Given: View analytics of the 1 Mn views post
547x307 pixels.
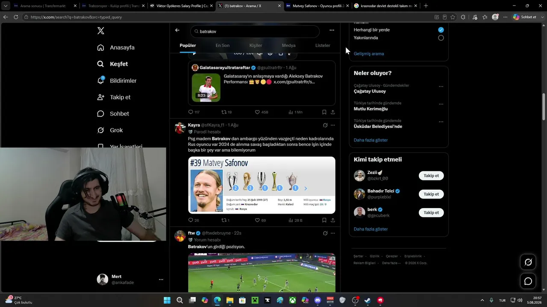Looking at the screenshot, I should [295, 112].
